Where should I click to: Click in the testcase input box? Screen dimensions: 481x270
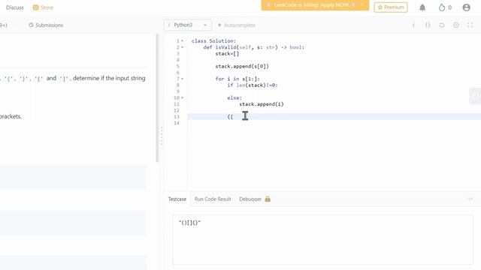[322, 240]
